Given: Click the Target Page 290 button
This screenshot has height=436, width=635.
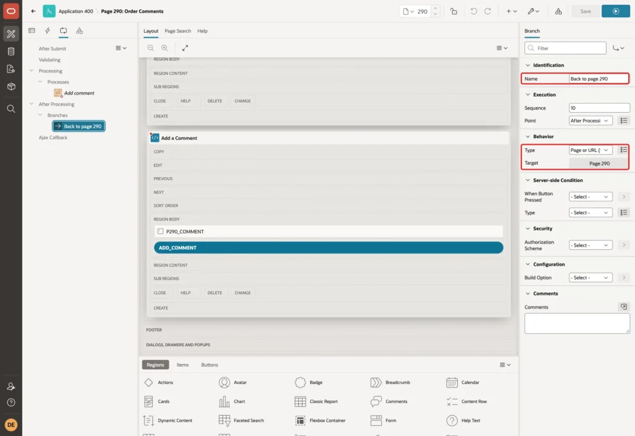Looking at the screenshot, I should [x=599, y=163].
